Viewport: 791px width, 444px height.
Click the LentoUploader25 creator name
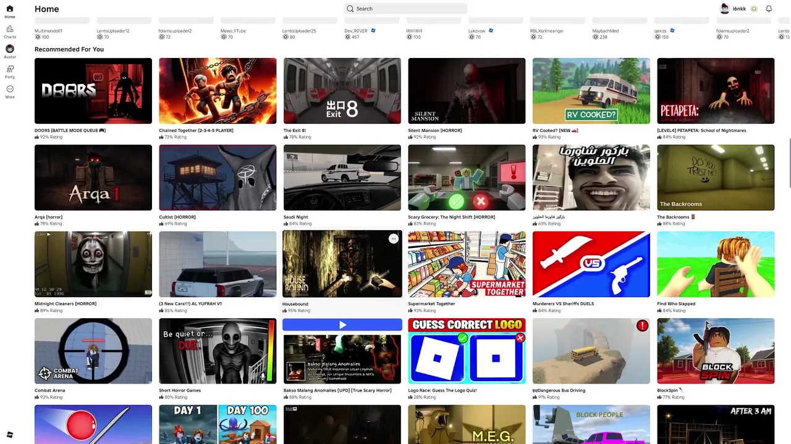click(299, 31)
